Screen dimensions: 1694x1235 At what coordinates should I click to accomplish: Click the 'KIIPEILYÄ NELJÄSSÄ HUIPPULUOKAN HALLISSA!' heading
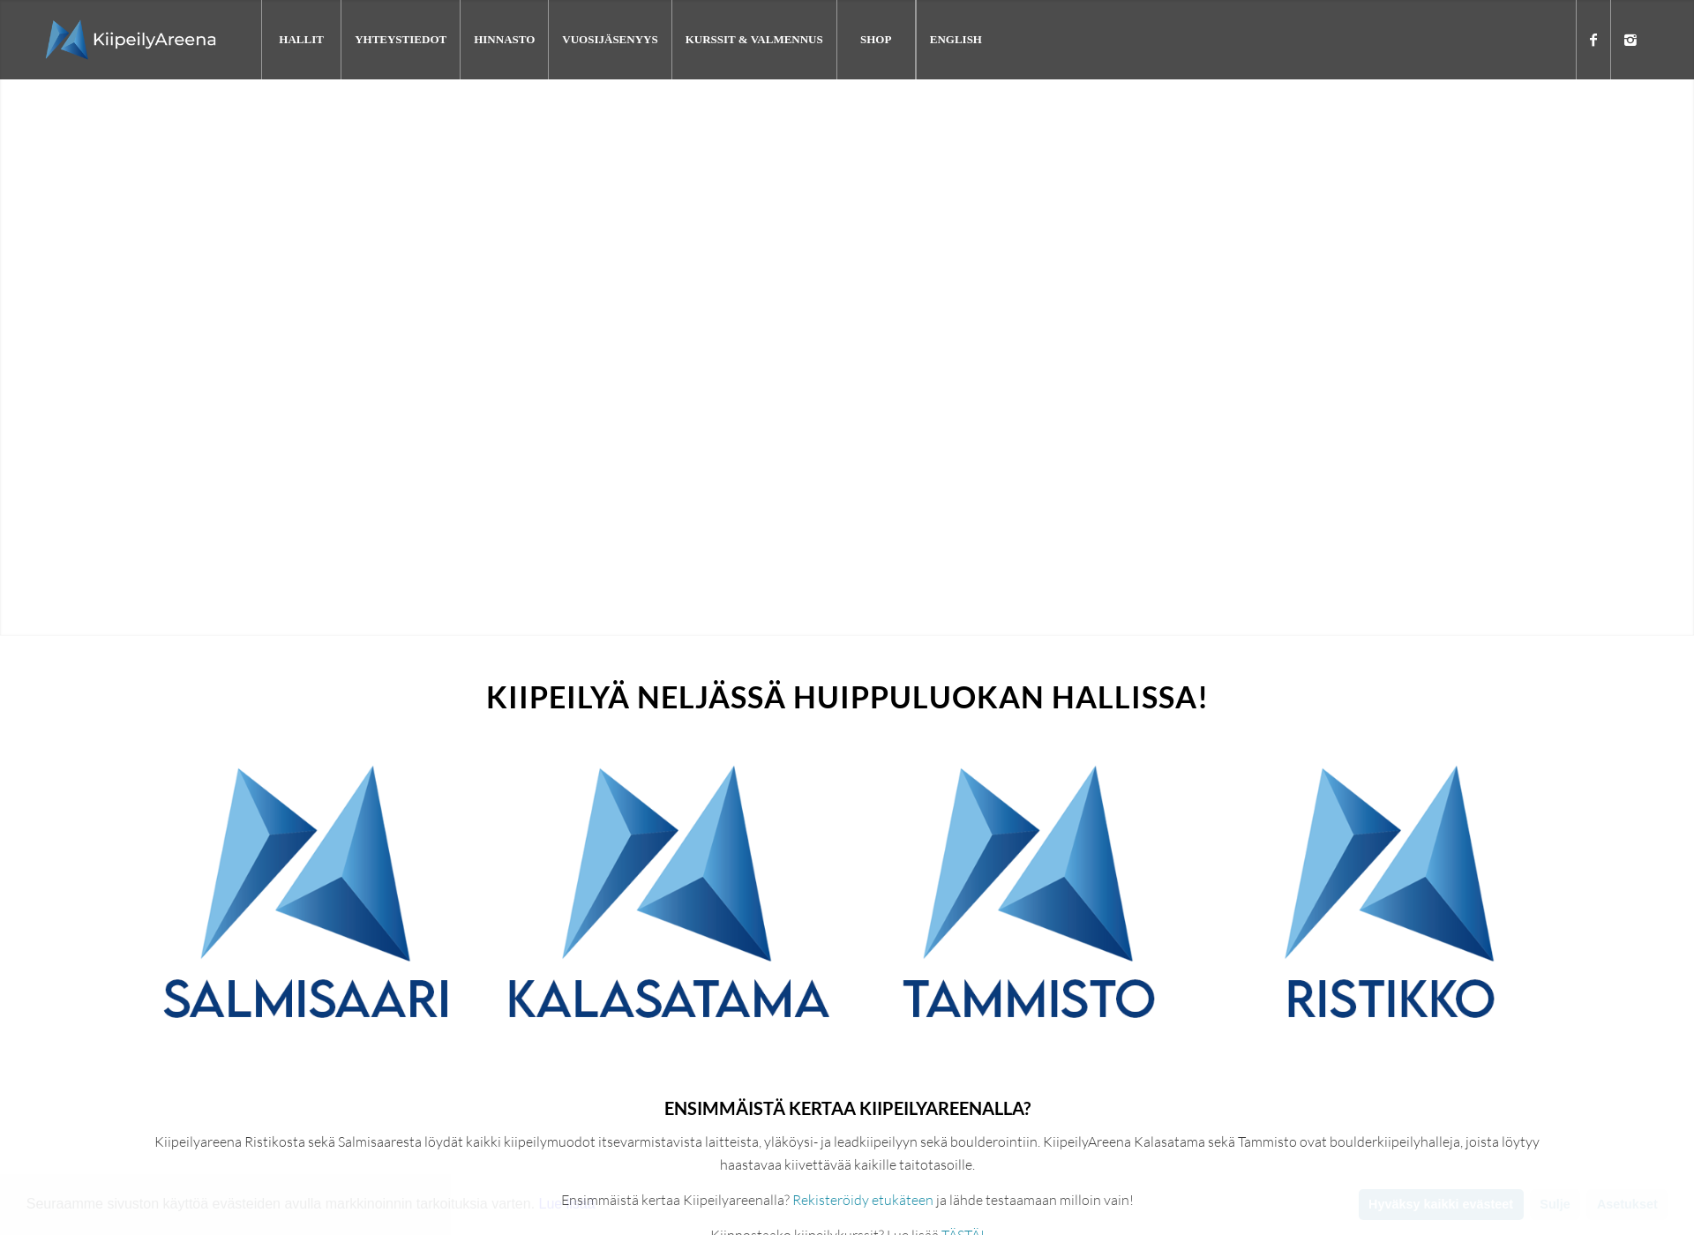coord(847,697)
